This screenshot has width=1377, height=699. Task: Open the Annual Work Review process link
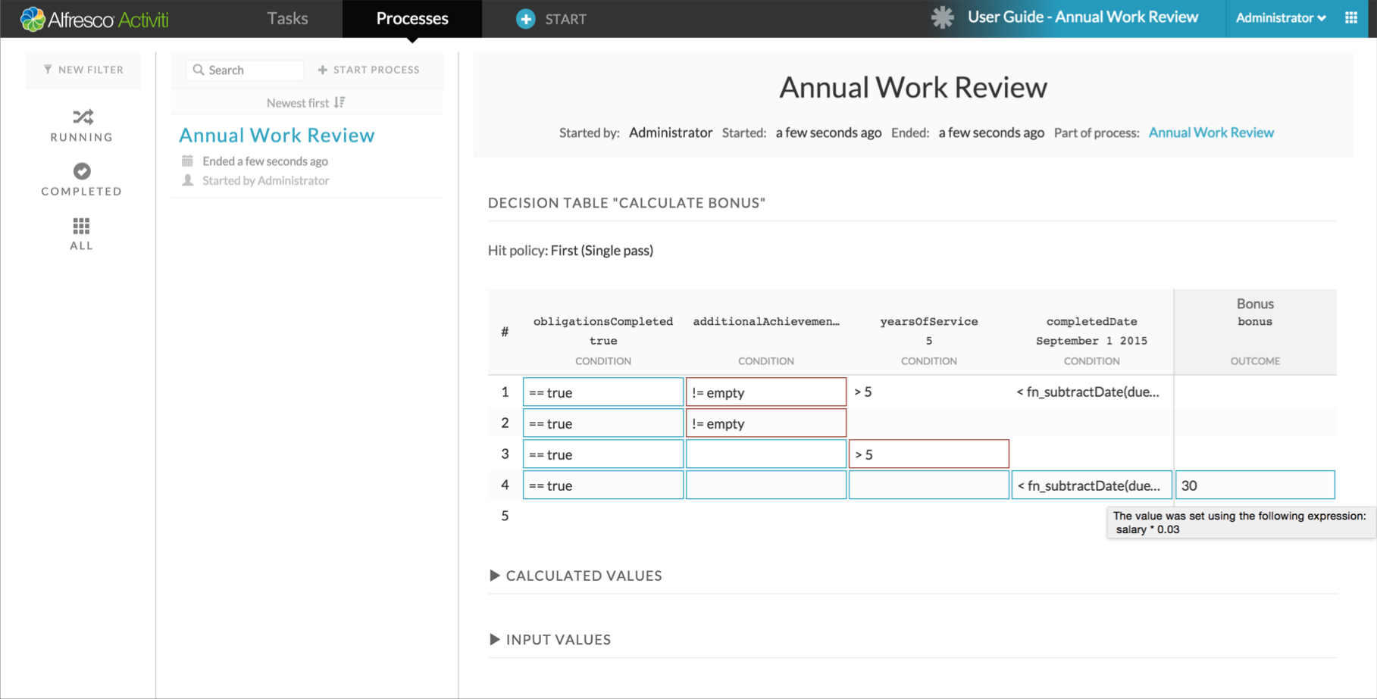point(1210,133)
